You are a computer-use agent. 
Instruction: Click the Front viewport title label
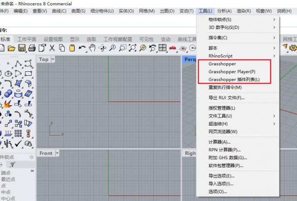click(46, 153)
